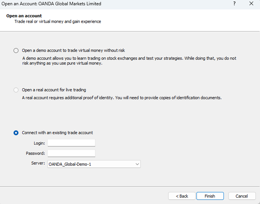The width and height of the screenshot is (260, 204).
Task: Click the 'Password:' field label
Action: (35, 153)
